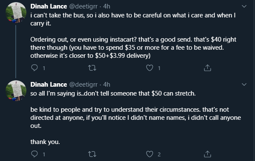Screen dimensions: 255x161
Task: Share the second tweet via share icon
Action: [x=207, y=154]
